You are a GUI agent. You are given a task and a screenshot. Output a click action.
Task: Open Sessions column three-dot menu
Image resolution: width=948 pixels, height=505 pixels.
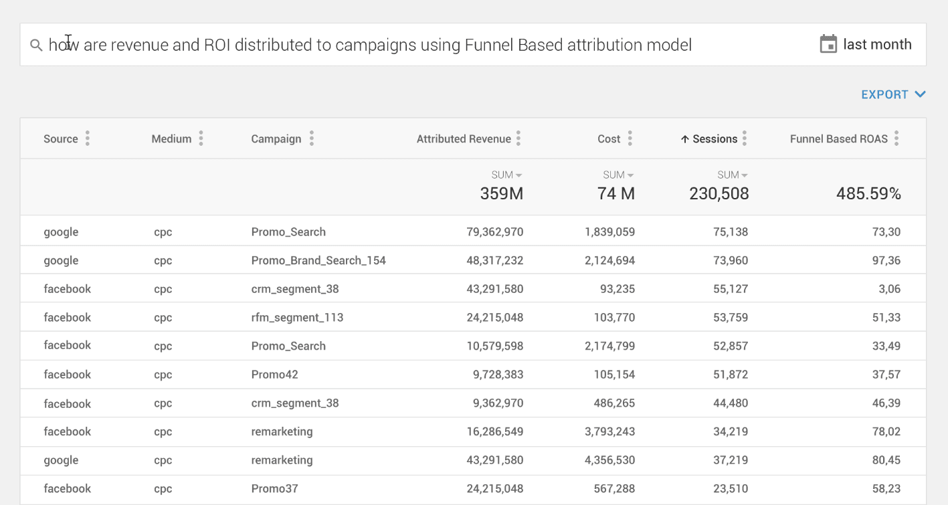745,138
